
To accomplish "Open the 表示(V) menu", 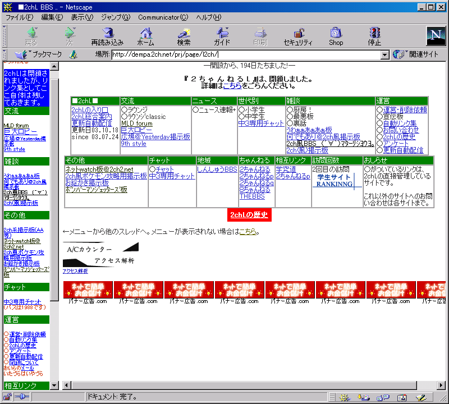I will click(82, 17).
